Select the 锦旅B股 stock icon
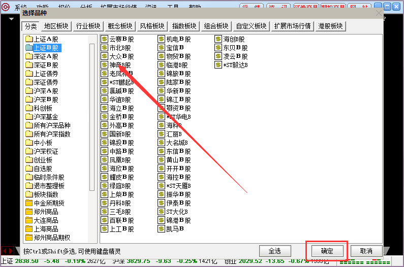Screen dimensions: 404x267 click(x=161, y=74)
